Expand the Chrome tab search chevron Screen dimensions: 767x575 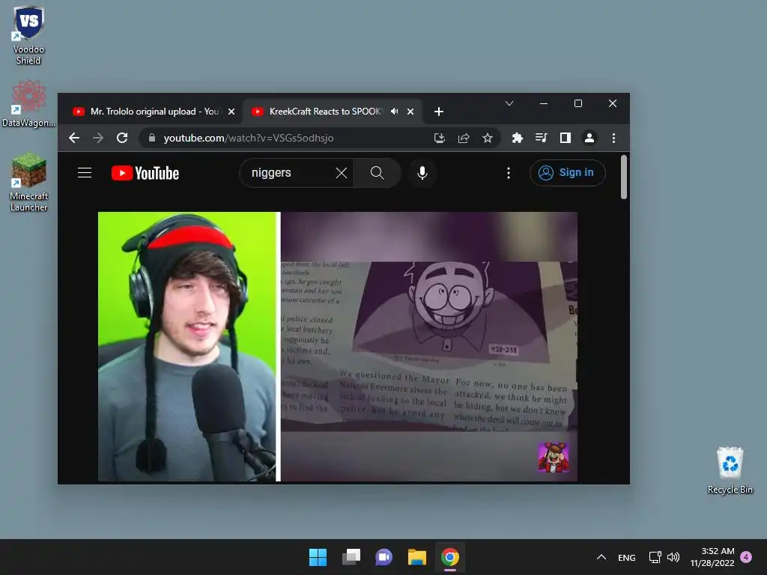coord(509,103)
